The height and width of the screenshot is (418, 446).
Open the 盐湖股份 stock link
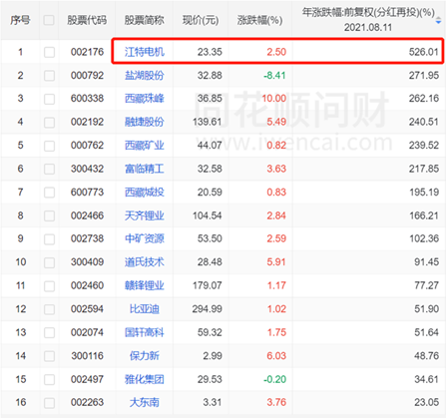click(x=145, y=76)
